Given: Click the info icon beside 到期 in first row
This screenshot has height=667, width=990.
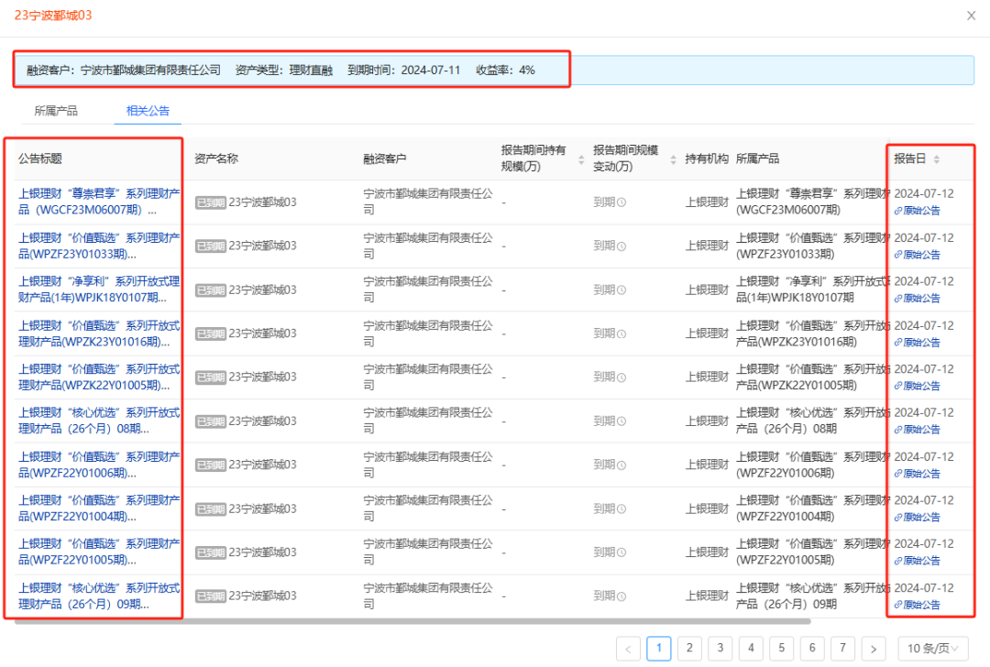Looking at the screenshot, I should [622, 202].
